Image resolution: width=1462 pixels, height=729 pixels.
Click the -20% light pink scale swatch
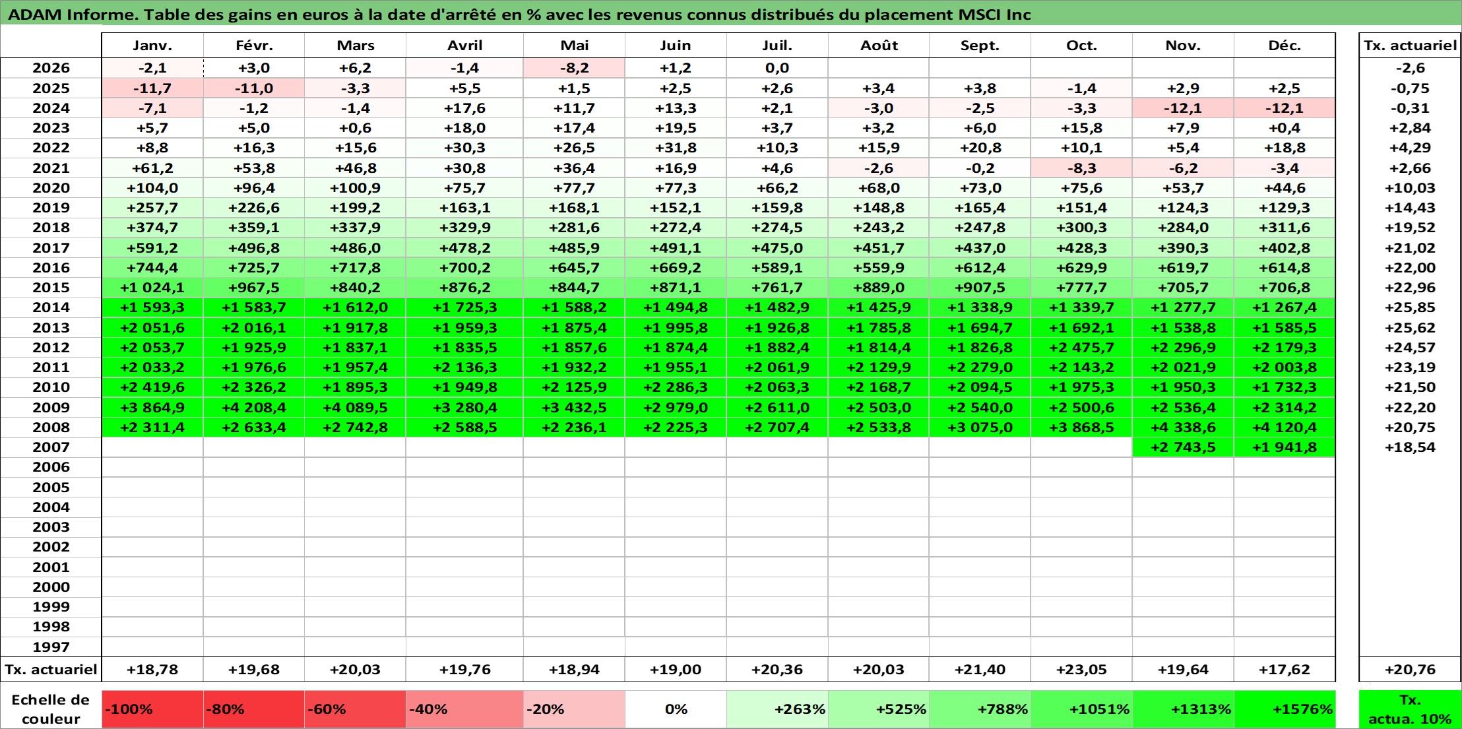575,709
